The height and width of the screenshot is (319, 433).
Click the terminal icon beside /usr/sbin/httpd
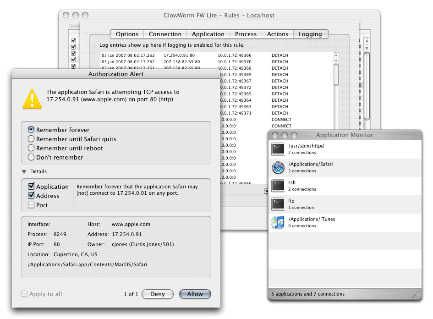(x=278, y=149)
